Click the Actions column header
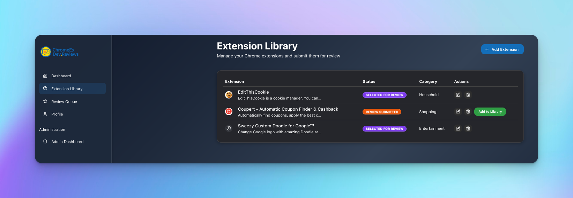This screenshot has height=198, width=573. (x=461, y=81)
